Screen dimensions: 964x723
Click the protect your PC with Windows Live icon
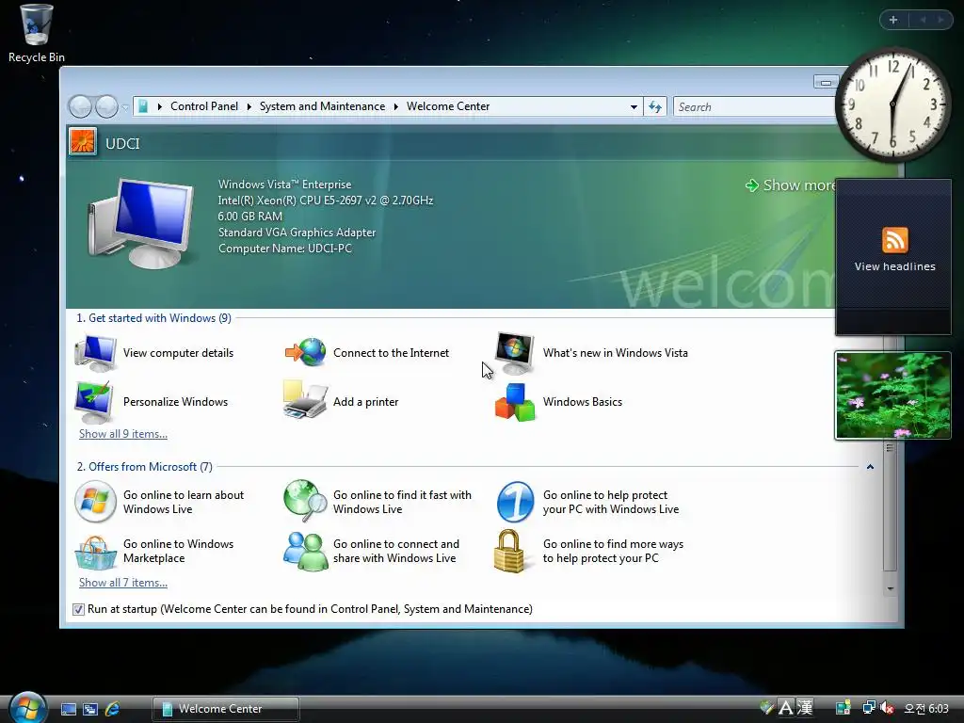[515, 502]
